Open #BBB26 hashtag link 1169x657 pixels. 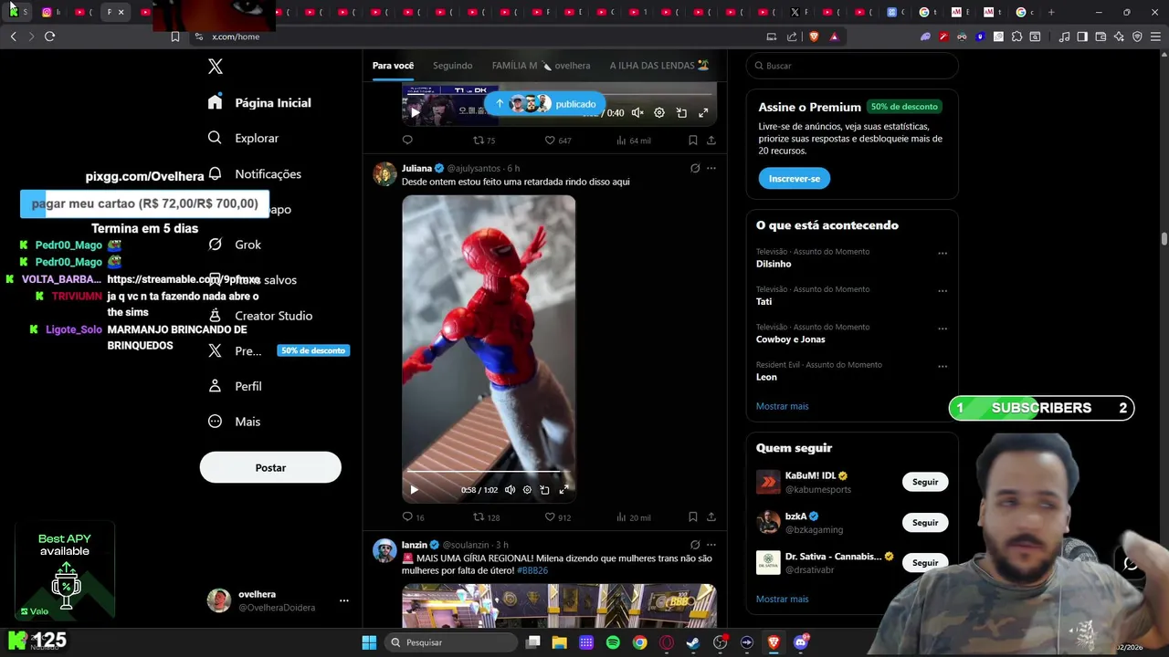click(x=532, y=570)
